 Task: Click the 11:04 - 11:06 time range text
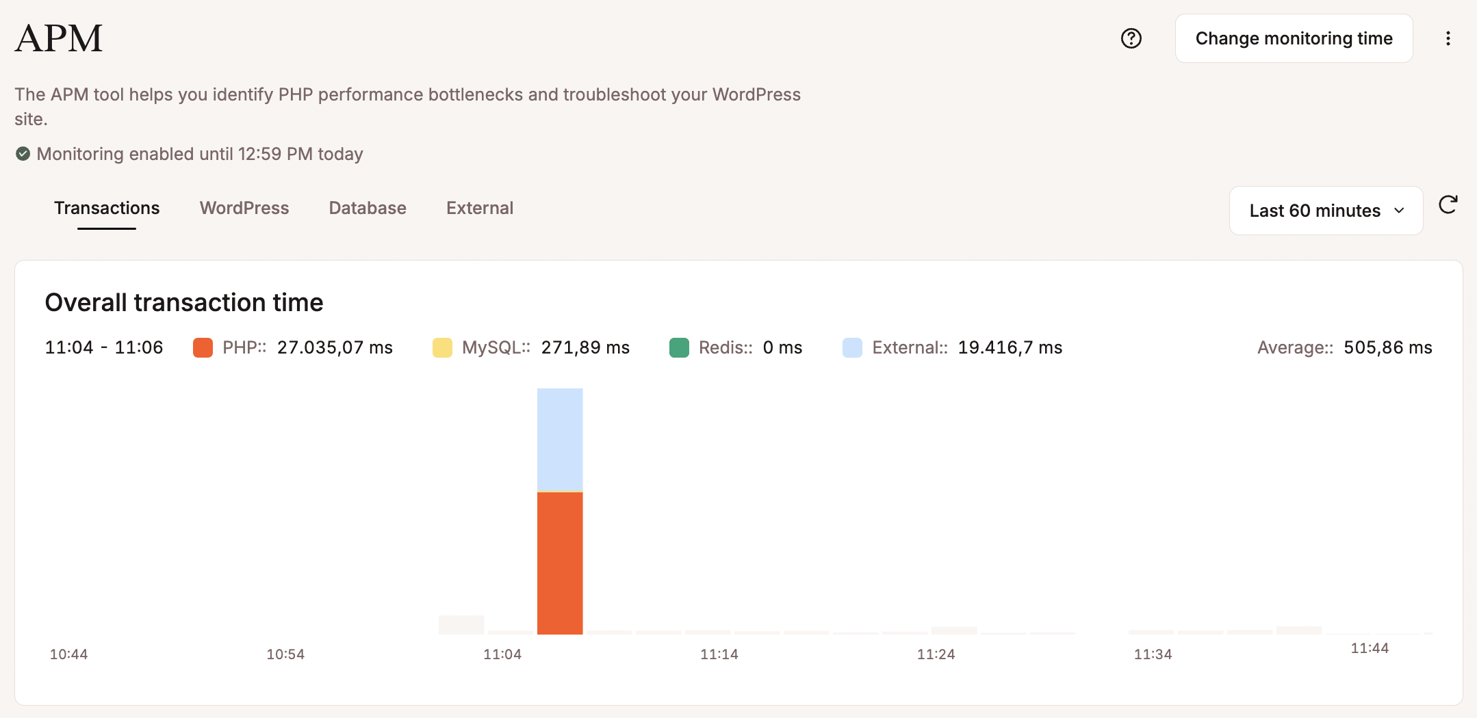[104, 347]
